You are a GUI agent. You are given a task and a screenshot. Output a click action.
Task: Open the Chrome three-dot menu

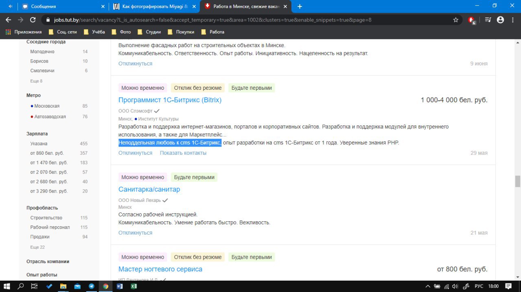pyautogui.click(x=513, y=20)
